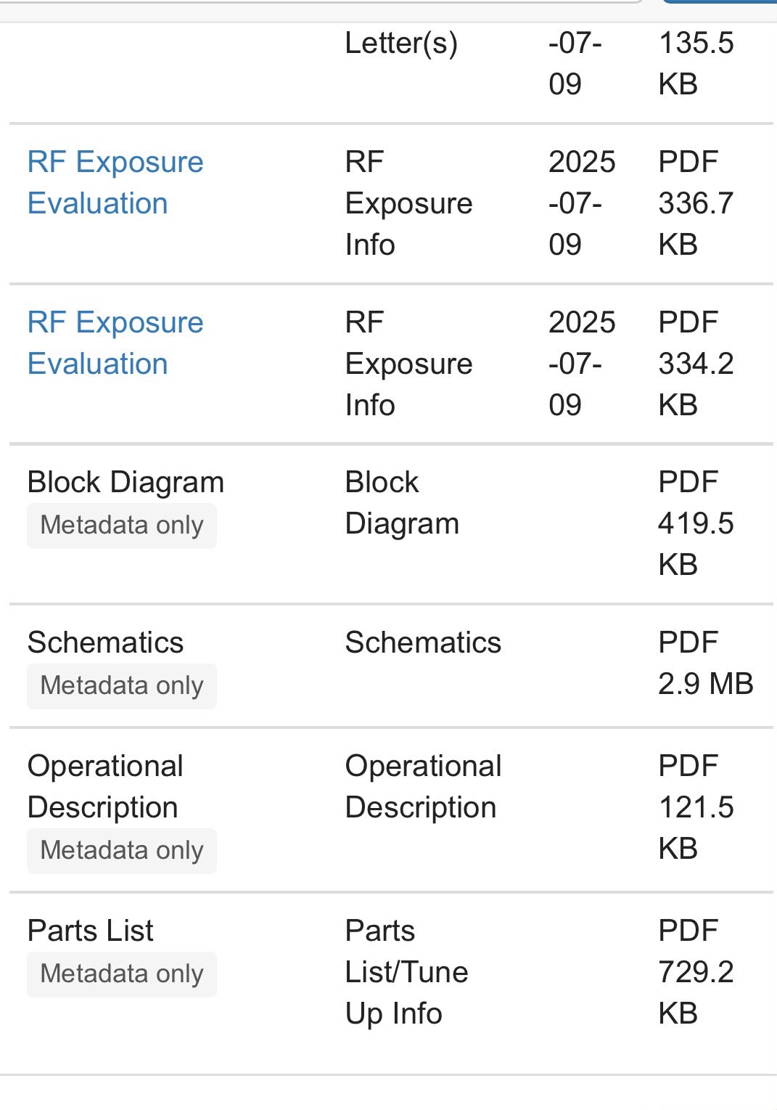Click Metadata only badge under Operational Description

coord(122,850)
